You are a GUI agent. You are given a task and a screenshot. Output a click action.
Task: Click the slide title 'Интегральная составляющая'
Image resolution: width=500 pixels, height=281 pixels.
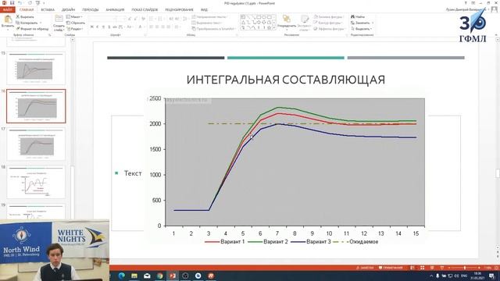286,80
